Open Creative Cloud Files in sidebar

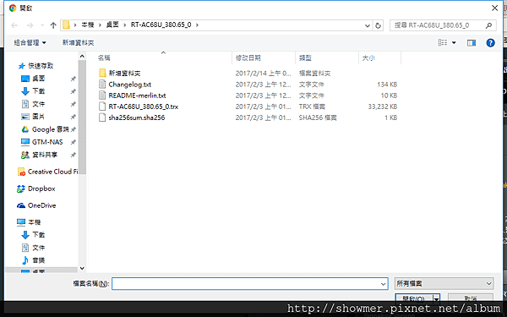coord(52,172)
